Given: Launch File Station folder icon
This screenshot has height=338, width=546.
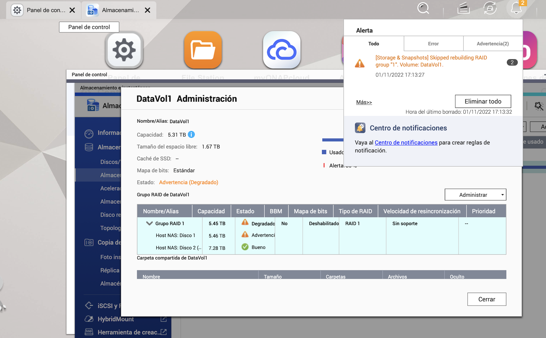Looking at the screenshot, I should (x=203, y=50).
